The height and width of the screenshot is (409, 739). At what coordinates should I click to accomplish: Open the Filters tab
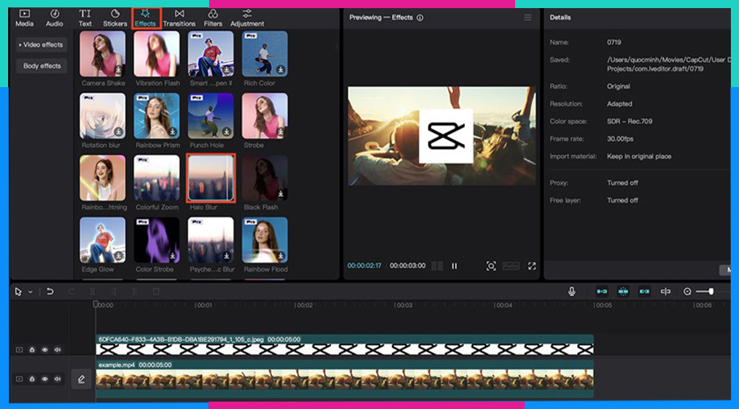pyautogui.click(x=213, y=18)
